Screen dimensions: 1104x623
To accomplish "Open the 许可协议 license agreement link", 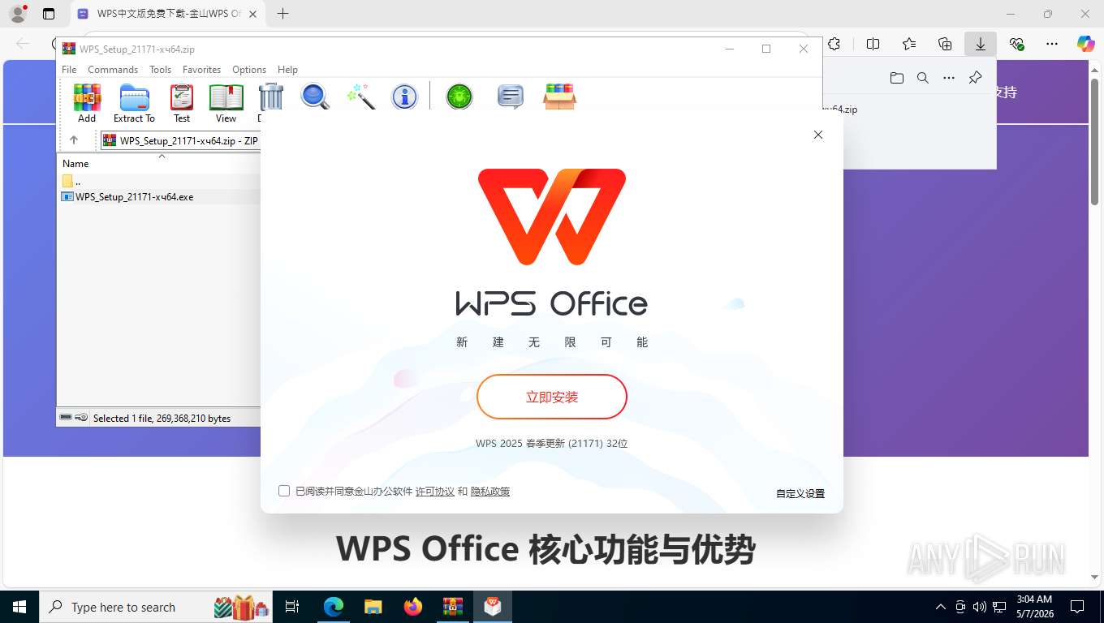I will tap(435, 492).
